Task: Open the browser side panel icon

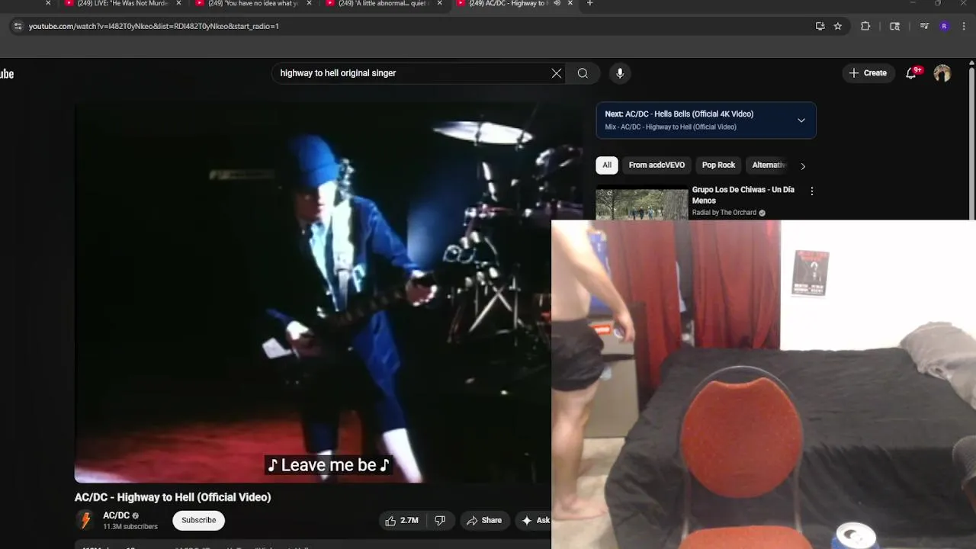Action: pyautogui.click(x=895, y=26)
